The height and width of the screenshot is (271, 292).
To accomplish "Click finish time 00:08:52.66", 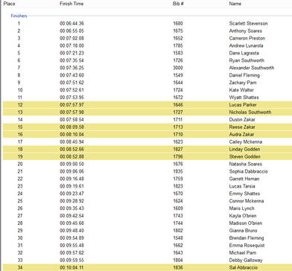I will tap(72, 149).
